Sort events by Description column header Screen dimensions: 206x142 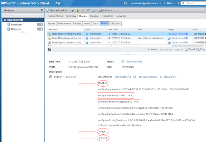tap(66, 29)
